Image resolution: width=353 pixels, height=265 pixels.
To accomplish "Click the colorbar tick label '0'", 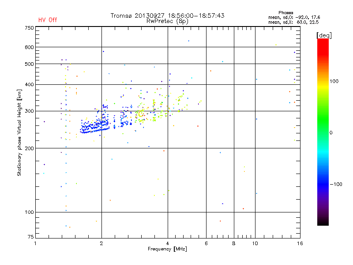I will click(x=331, y=133).
